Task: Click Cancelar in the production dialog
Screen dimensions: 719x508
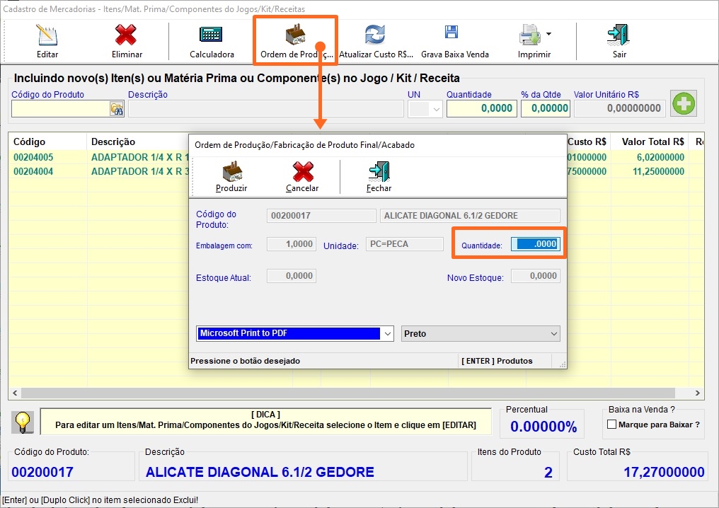Action: pyautogui.click(x=302, y=172)
